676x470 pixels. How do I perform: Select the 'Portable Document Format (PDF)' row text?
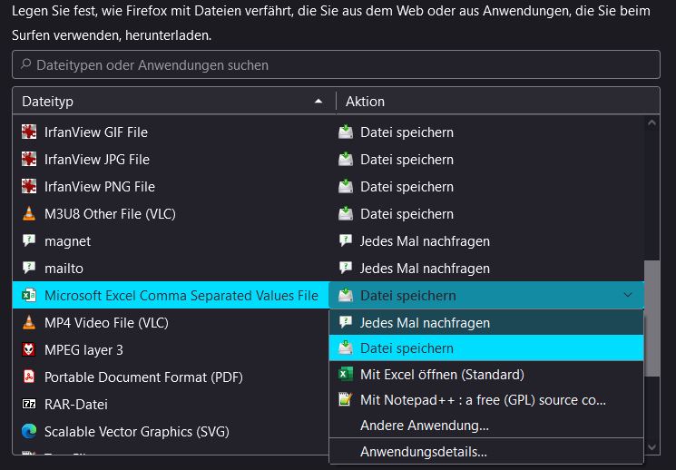coord(143,377)
